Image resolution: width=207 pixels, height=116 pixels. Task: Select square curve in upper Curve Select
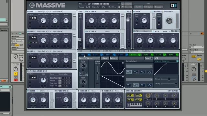tap(143, 72)
